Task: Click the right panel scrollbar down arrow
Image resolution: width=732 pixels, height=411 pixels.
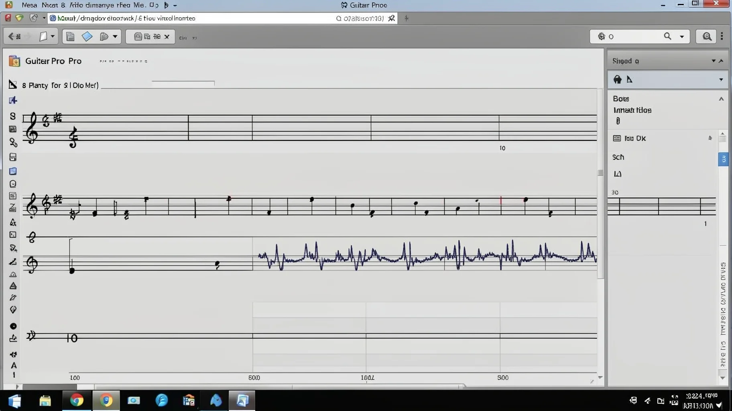Action: tap(722, 378)
